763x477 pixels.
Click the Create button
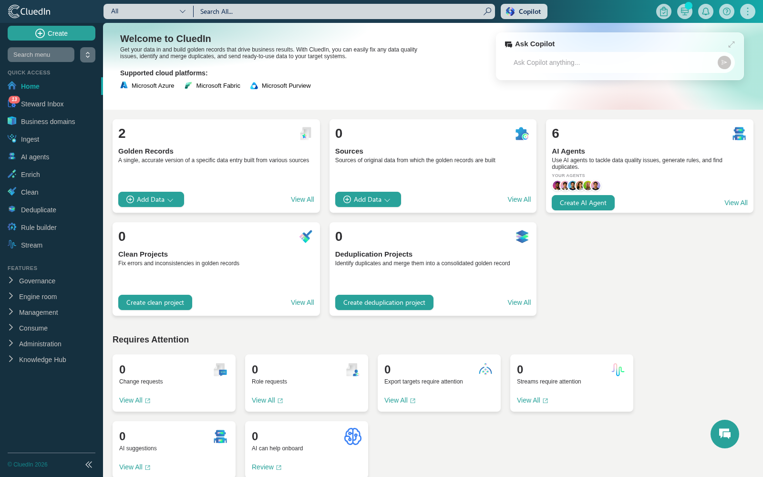click(x=52, y=33)
